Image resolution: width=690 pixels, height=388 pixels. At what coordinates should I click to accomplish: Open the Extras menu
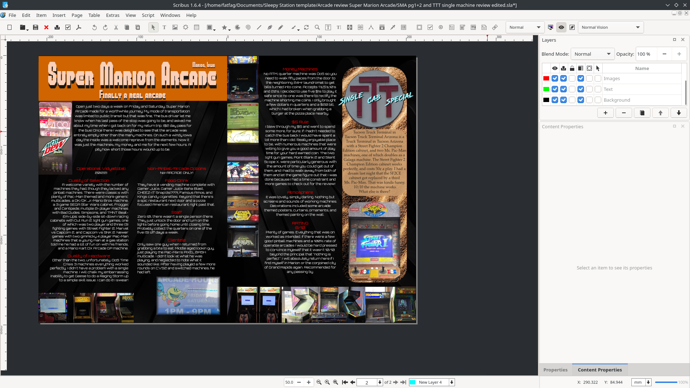pos(112,15)
